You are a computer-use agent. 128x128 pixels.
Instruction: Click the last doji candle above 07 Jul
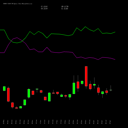pos(111,90)
